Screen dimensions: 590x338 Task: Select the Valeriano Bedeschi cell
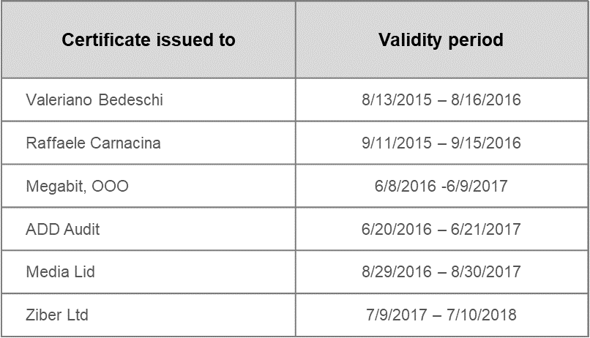[x=149, y=100]
